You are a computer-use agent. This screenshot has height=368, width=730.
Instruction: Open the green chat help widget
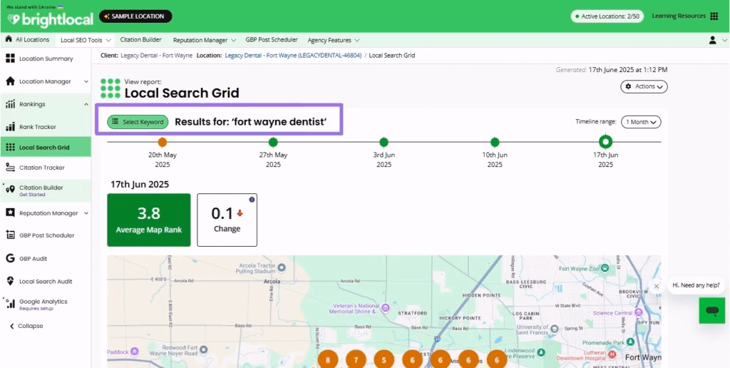(x=711, y=311)
